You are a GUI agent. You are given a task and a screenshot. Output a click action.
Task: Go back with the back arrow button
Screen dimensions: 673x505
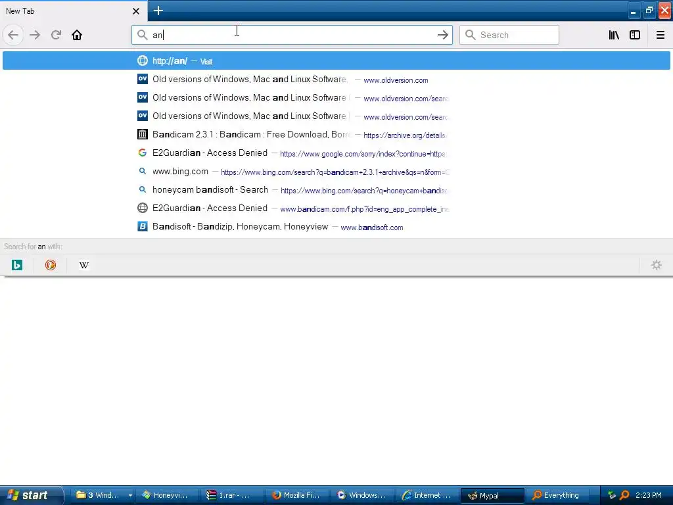[x=13, y=35]
